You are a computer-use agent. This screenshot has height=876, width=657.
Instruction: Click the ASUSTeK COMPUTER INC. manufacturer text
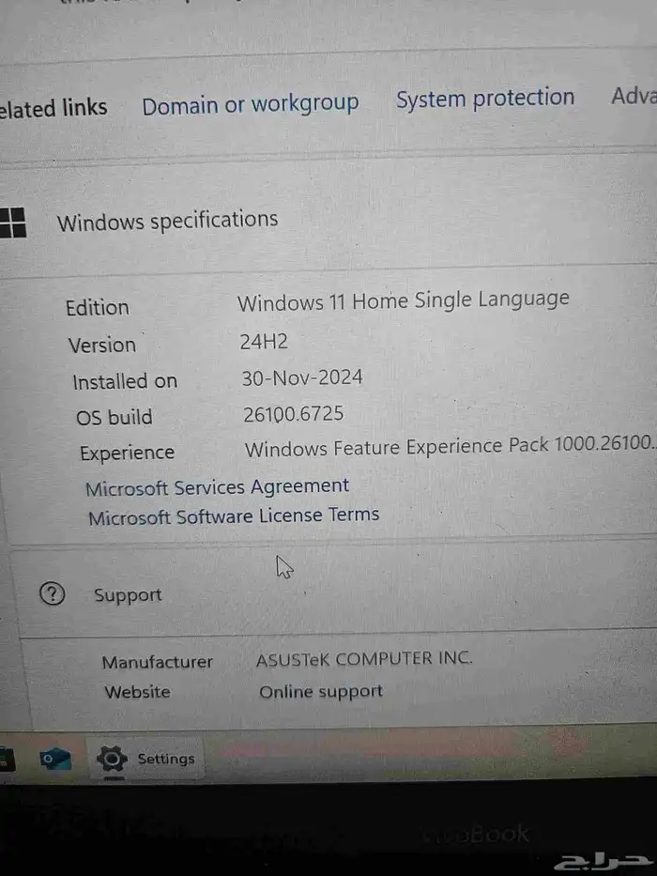pos(364,658)
